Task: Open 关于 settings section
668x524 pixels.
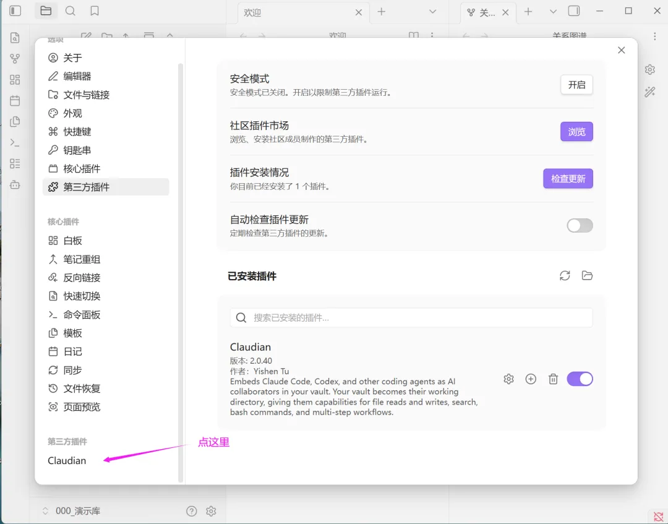Action: point(106,58)
